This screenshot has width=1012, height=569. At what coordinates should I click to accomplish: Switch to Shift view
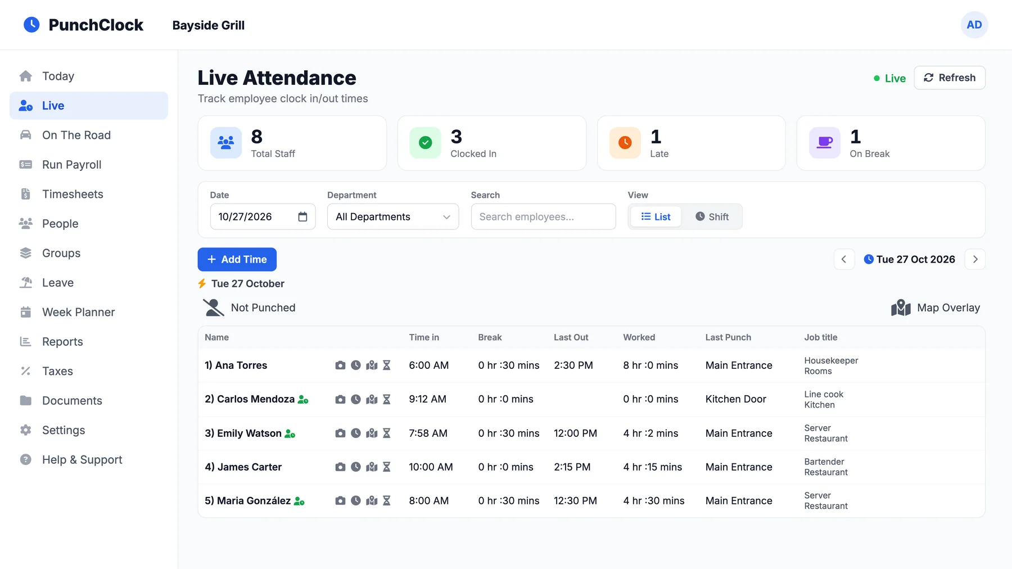[712, 217]
